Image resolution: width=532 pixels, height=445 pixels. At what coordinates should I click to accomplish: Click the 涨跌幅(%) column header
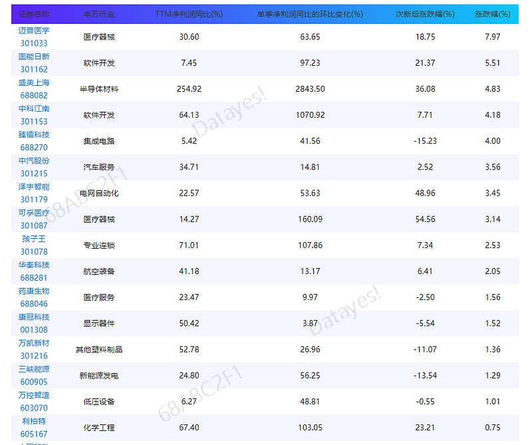pyautogui.click(x=492, y=14)
